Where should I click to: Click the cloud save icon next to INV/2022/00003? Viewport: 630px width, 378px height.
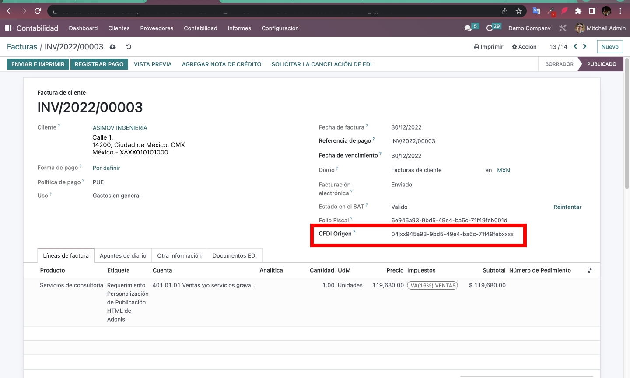113,47
